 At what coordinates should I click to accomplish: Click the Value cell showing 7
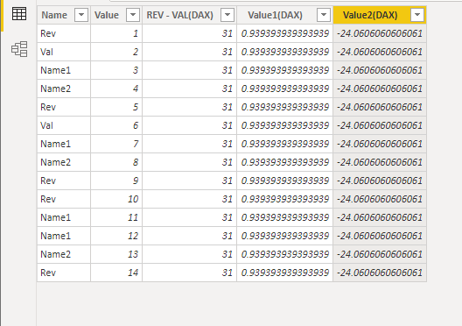coord(116,144)
